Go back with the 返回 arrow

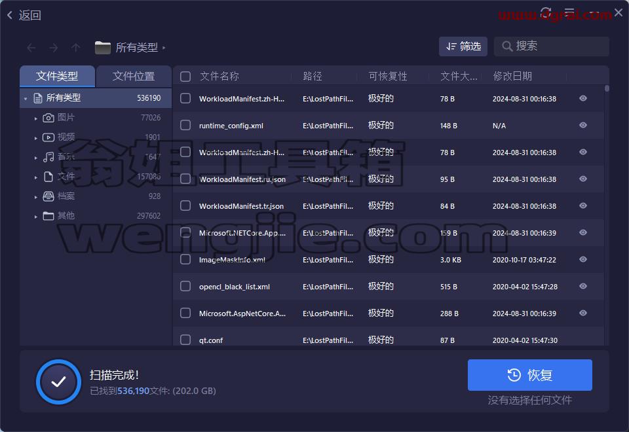click(10, 15)
